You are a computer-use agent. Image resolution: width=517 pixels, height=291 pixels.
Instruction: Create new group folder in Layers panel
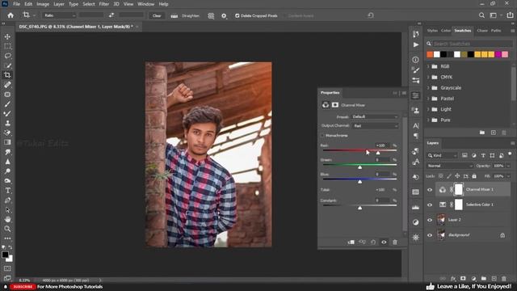pos(483,278)
